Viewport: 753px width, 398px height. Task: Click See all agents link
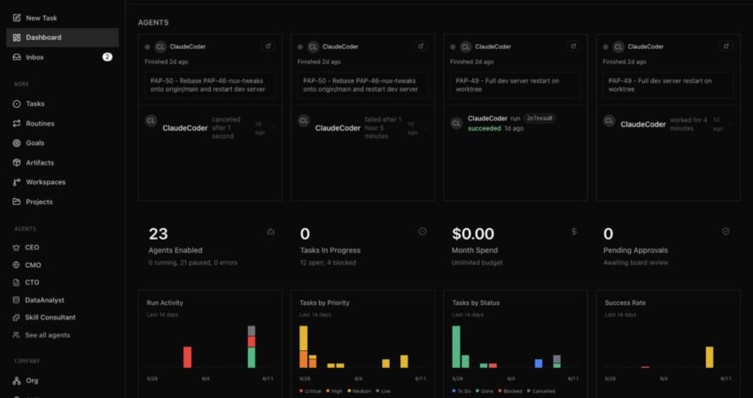point(48,335)
